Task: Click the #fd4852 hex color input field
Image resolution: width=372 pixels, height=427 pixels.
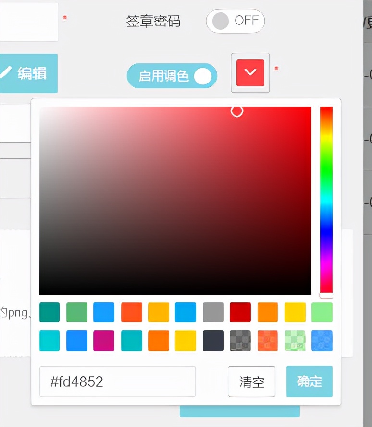Action: point(118,381)
